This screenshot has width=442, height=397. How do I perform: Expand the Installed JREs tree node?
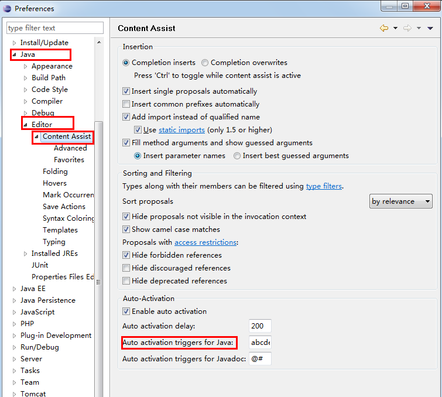click(x=25, y=254)
